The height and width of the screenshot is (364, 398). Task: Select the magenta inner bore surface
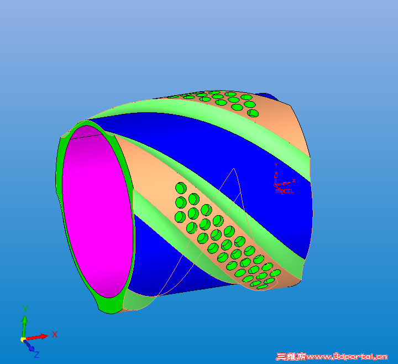(x=98, y=211)
